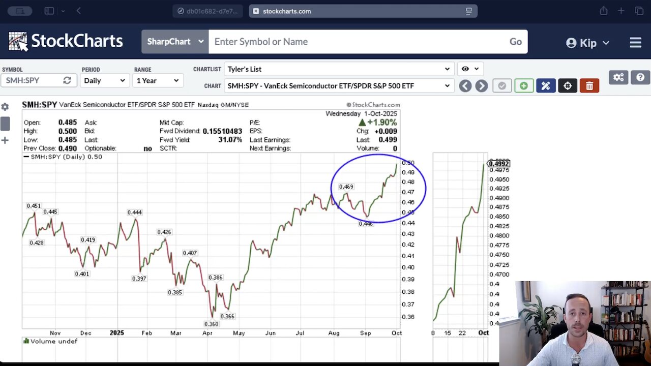Image resolution: width=651 pixels, height=366 pixels.
Task: Click the StockCharts logo
Action: [66, 42]
